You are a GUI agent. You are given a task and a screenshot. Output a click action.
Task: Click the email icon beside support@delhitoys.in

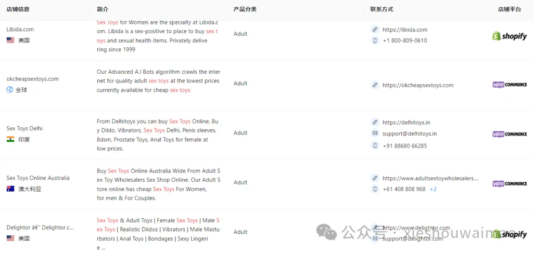point(375,133)
